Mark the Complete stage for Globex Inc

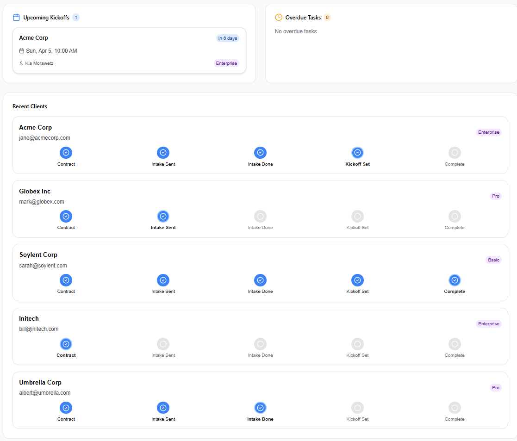(455, 216)
